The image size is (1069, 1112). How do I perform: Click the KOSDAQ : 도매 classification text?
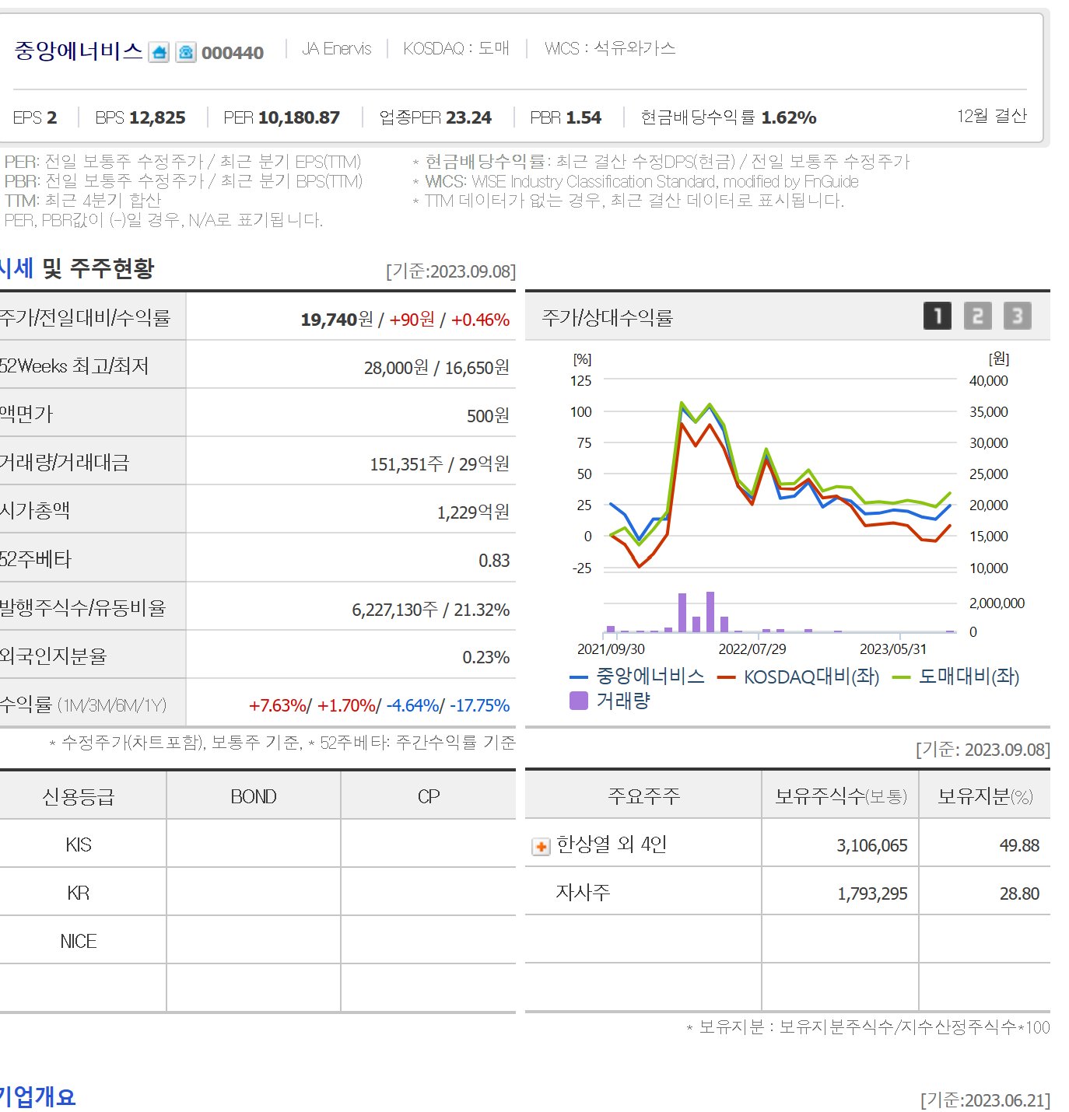pyautogui.click(x=456, y=48)
